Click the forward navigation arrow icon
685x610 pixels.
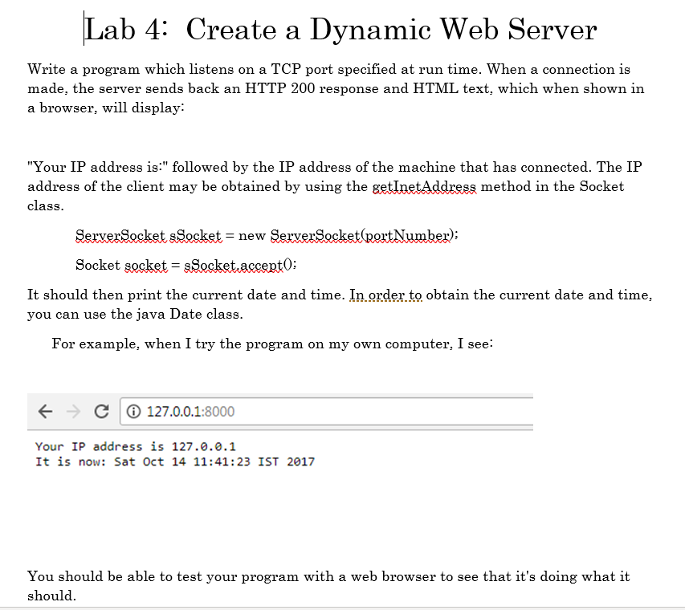coord(72,411)
